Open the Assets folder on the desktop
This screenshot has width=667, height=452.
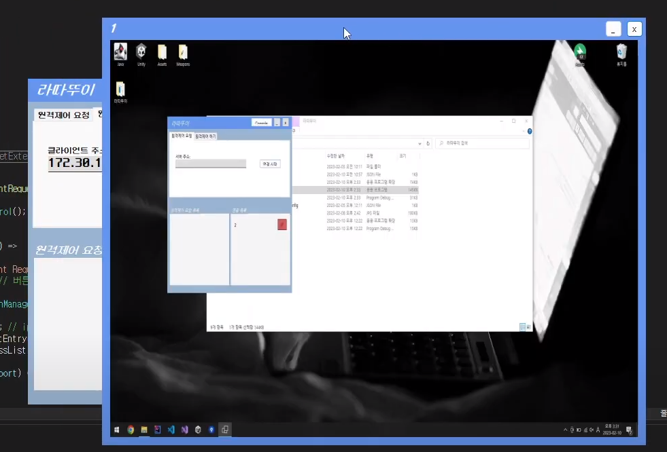tap(161, 52)
